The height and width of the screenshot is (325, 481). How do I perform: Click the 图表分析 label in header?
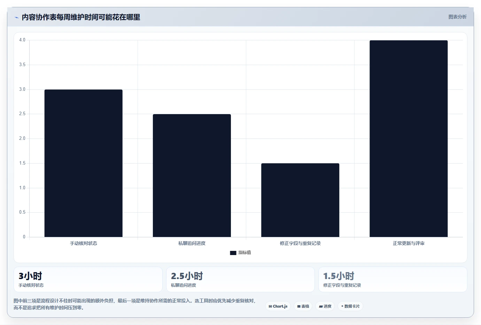[457, 17]
